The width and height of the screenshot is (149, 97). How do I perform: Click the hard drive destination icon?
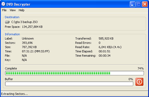point(7,22)
